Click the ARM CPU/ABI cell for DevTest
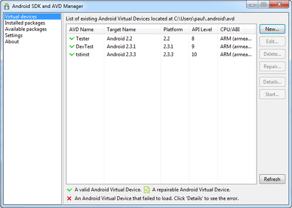Screen dimensions: 292x208 pyautogui.click(x=236, y=46)
